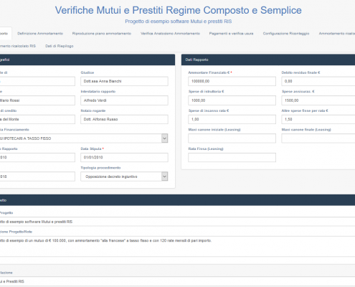Switch to Riproduzione piano ammortamento tab

coord(102,34)
